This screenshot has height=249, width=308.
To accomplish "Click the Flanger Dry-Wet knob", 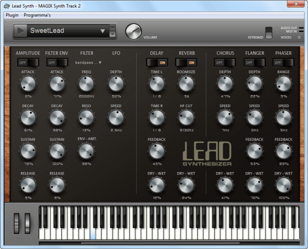I will 254,185.
